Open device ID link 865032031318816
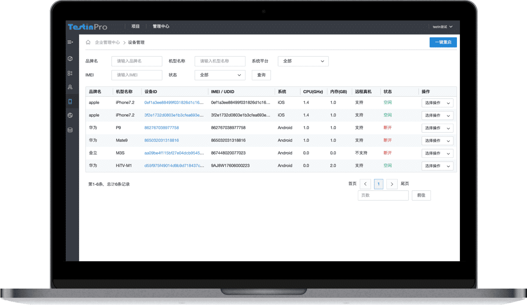The height and width of the screenshot is (305, 527). pyautogui.click(x=161, y=140)
